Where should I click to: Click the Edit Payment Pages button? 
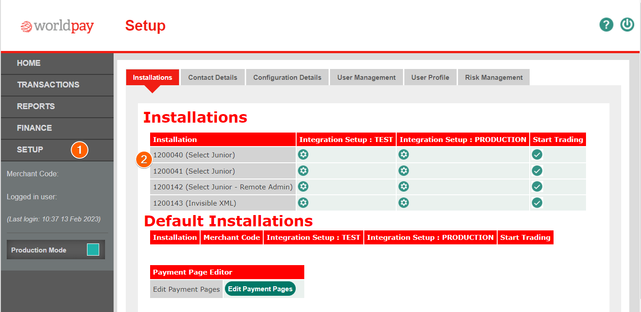pos(260,289)
